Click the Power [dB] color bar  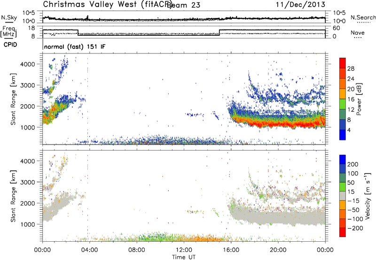tap(343, 99)
